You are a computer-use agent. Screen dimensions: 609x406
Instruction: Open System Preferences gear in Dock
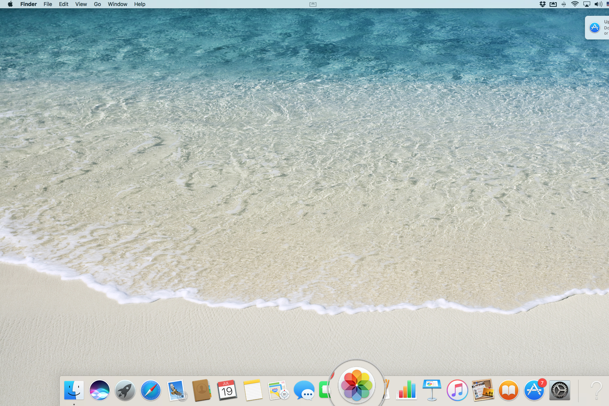click(x=560, y=390)
